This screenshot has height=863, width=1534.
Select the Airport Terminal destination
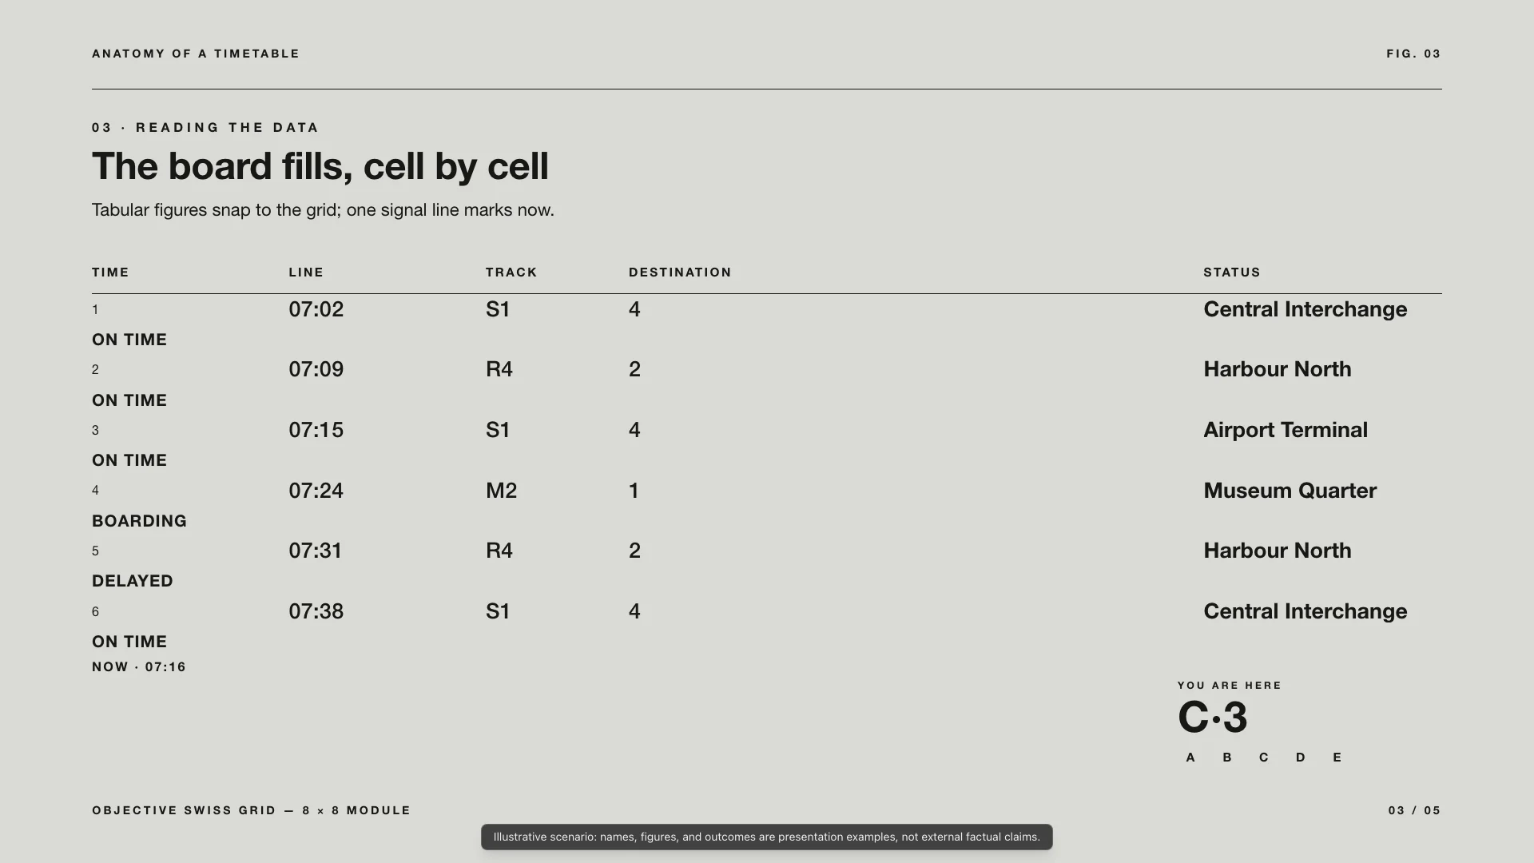pos(1286,430)
